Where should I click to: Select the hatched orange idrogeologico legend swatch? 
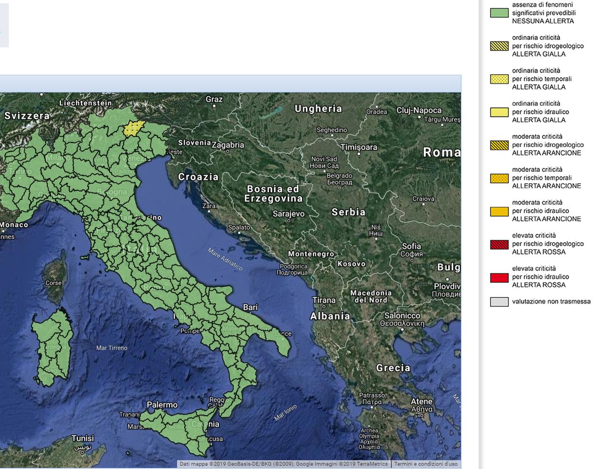click(x=499, y=145)
